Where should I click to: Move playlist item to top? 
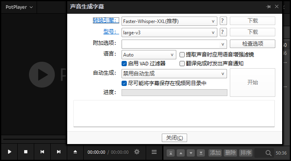click(x=171, y=153)
